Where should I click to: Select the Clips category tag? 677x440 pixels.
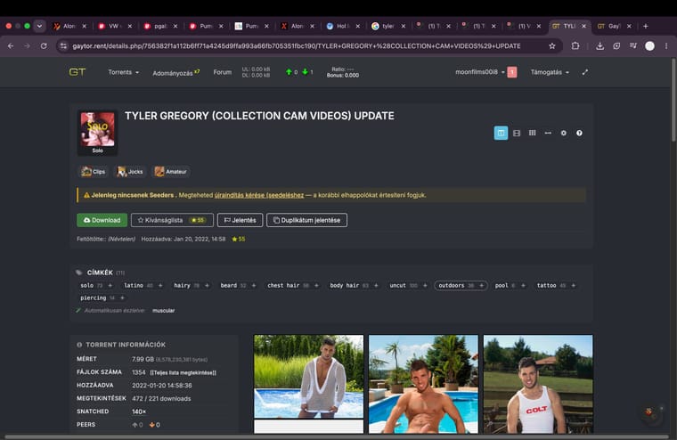click(94, 171)
